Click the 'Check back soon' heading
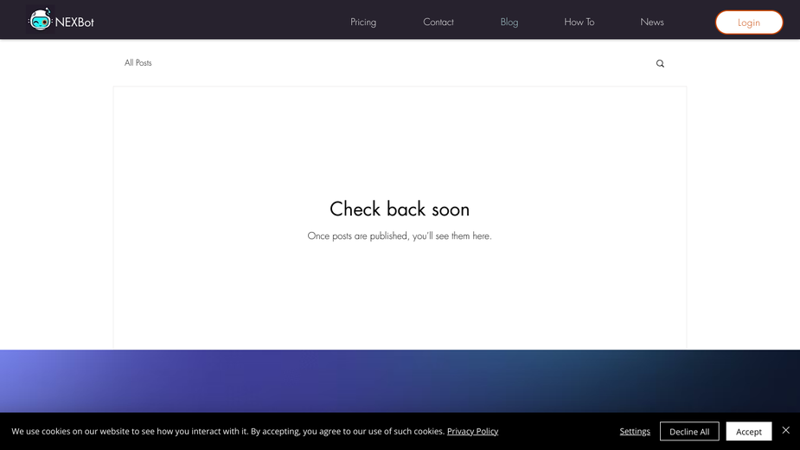This screenshot has width=800, height=450. point(400,209)
